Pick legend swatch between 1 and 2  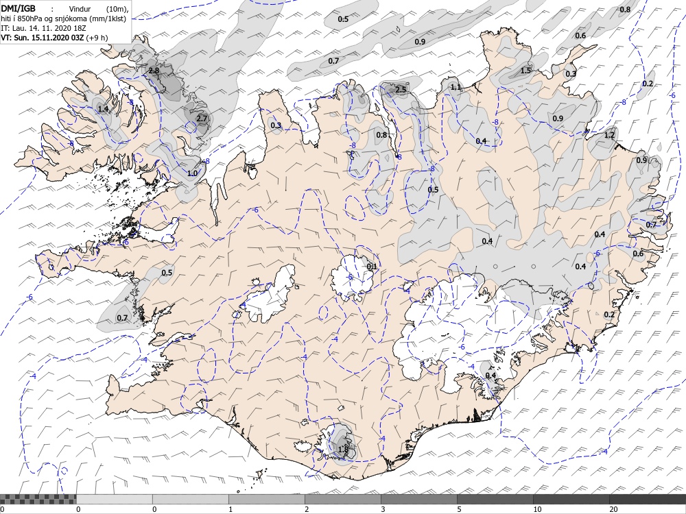click(x=266, y=499)
